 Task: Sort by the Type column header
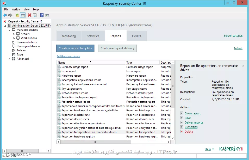[x=142, y=63]
